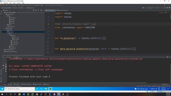This screenshot has height=96, width=171.
Task: Expand folded body of gera_palavra_aleatoria function
Action: pyautogui.click(x=134, y=49)
